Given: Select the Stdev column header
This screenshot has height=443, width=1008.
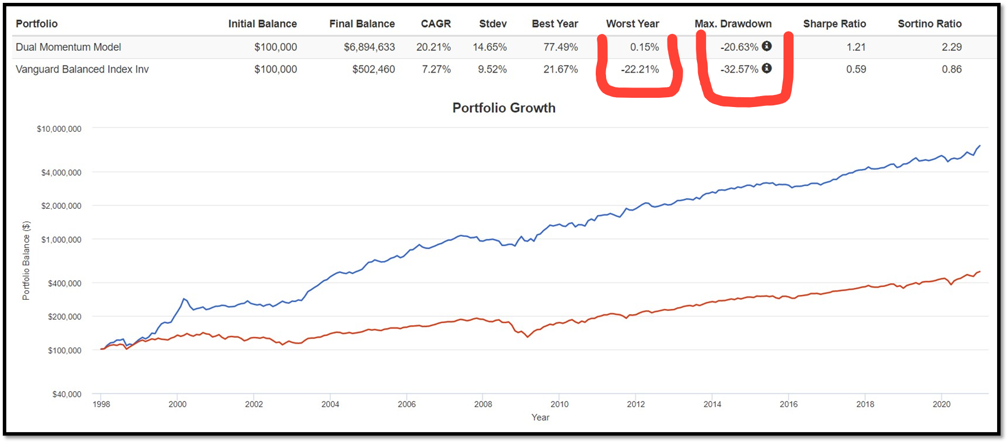Looking at the screenshot, I should (x=493, y=24).
